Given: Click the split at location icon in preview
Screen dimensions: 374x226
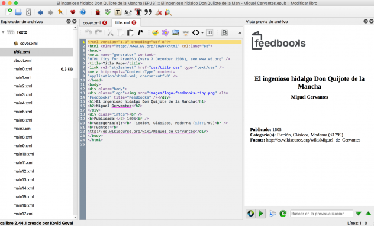Looking at the screenshot, I should (273, 214).
